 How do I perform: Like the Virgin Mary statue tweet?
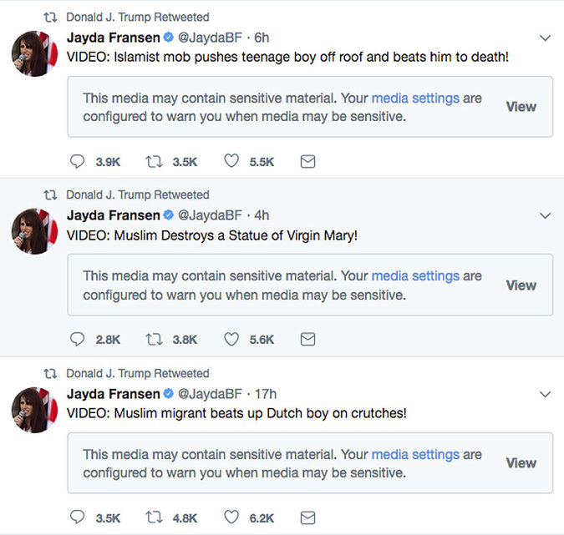(x=231, y=340)
